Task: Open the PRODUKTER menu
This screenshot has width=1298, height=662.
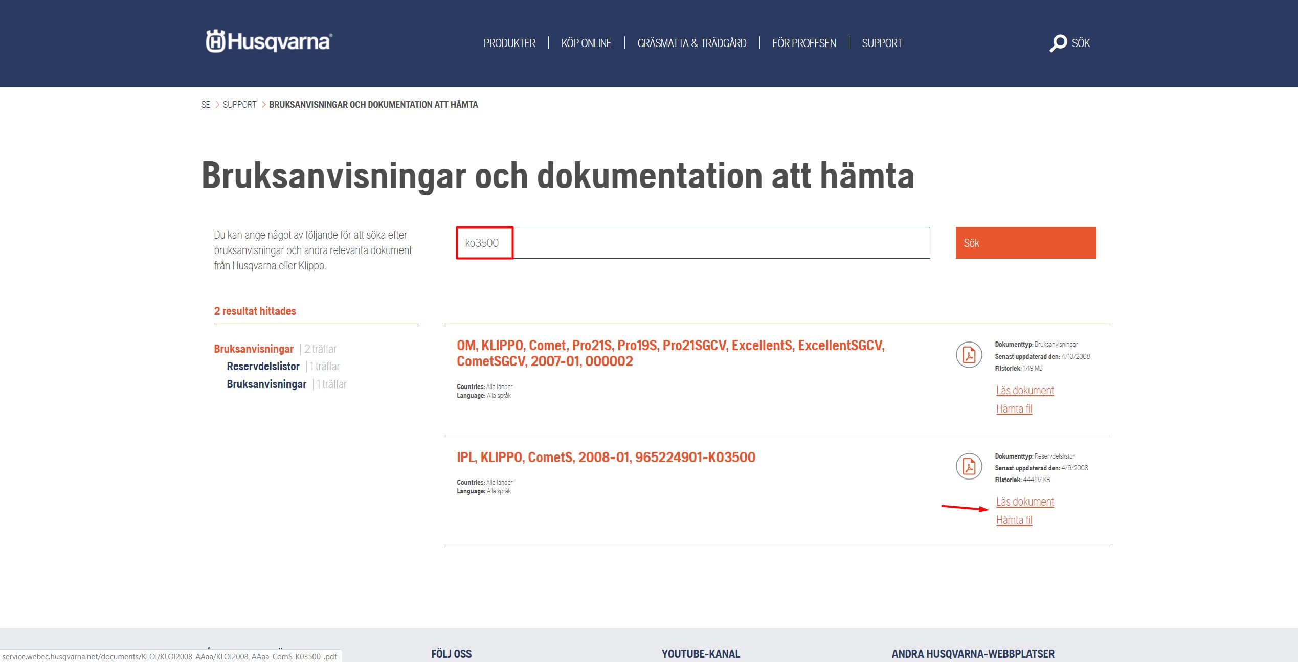Action: (509, 43)
